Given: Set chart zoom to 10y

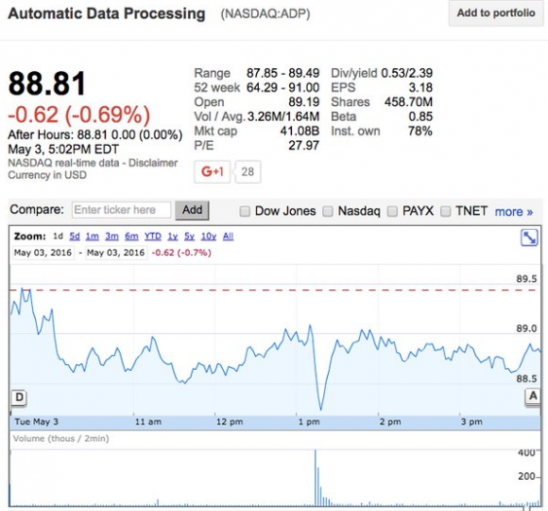Looking at the screenshot, I should [x=209, y=237].
